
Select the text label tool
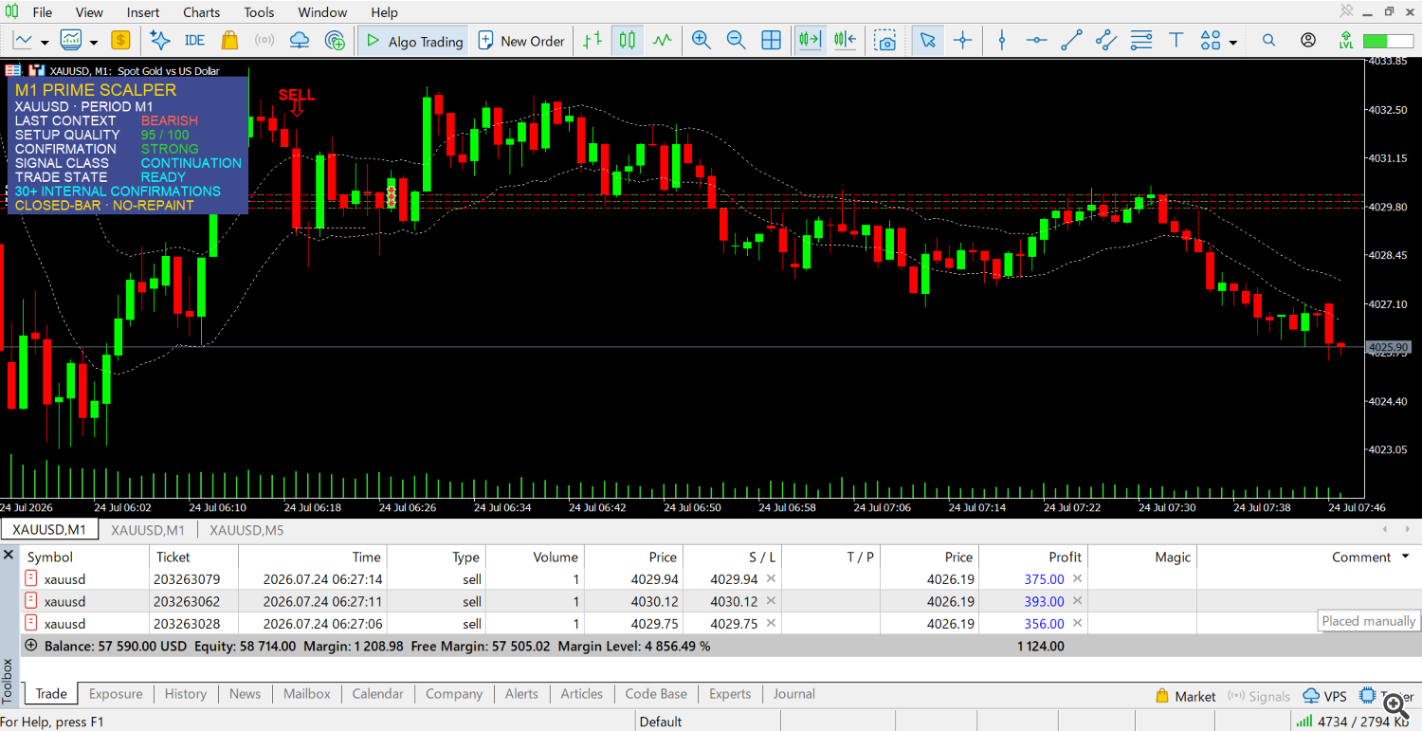pyautogui.click(x=1176, y=41)
